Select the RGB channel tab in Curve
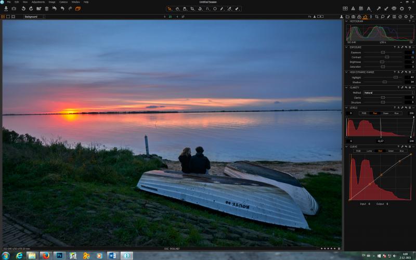The image size is (416, 260). (x=358, y=151)
